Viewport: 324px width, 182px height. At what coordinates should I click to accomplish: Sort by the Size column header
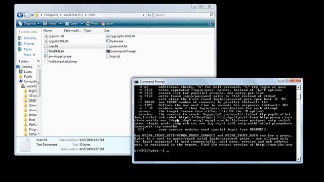coord(107,30)
